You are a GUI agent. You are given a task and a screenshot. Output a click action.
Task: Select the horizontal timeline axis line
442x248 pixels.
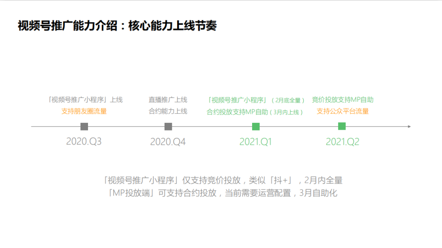pos(213,126)
